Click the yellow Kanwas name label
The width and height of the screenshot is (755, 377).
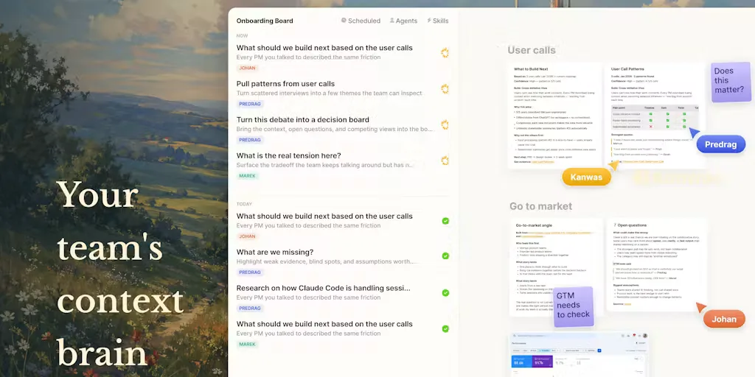pos(586,177)
